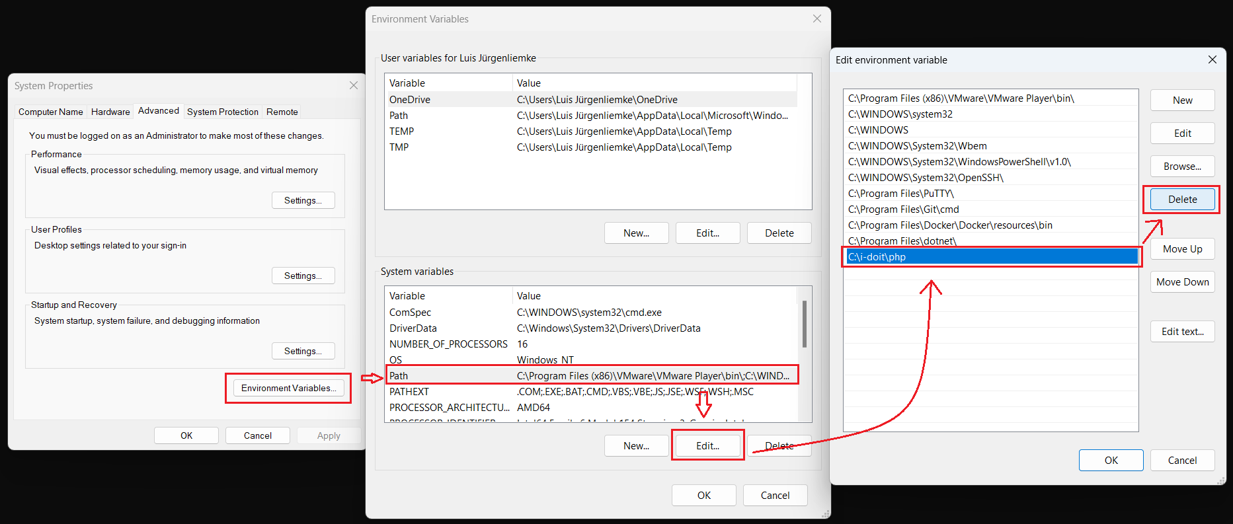Viewport: 1233px width, 524px height.
Task: Select the OS system variable row
Action: pos(591,359)
